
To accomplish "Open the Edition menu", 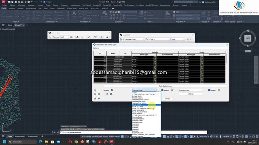I will pos(12,5).
